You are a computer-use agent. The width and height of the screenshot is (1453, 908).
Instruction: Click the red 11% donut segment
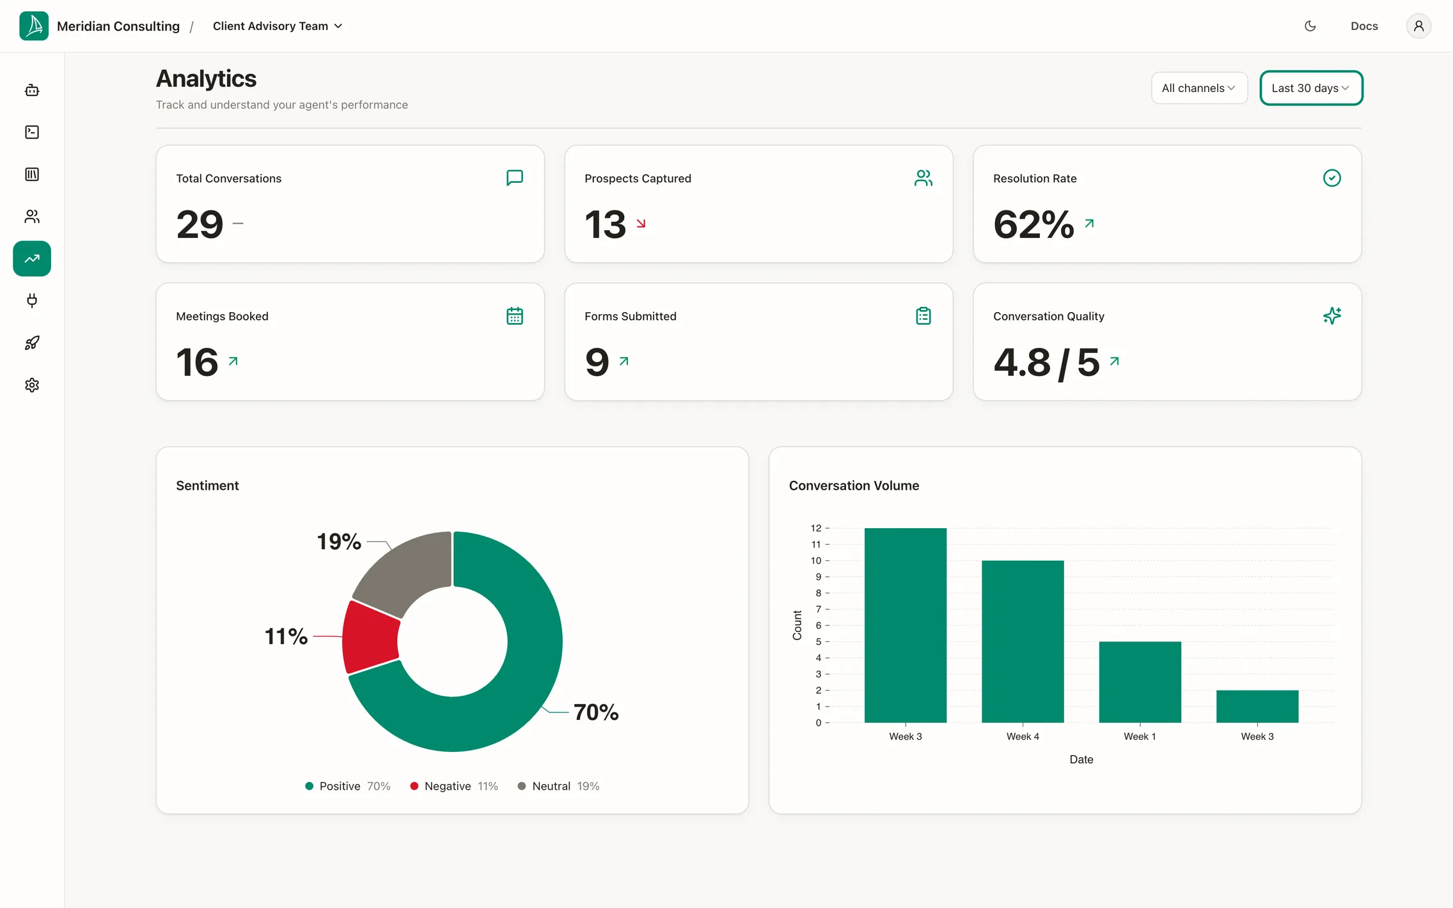coord(371,638)
